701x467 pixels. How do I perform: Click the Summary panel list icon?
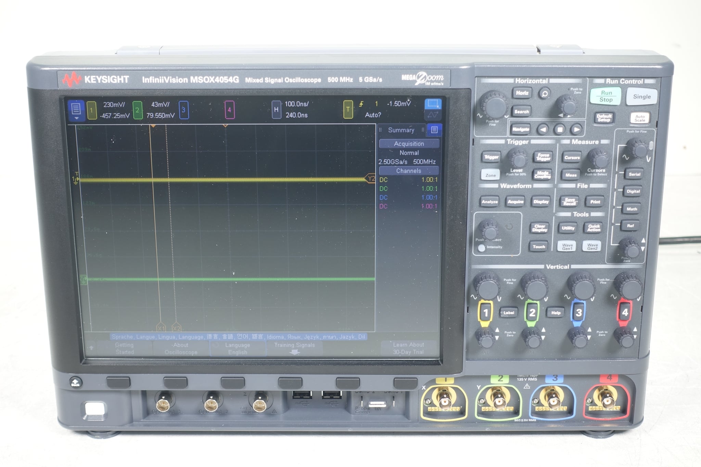tap(434, 130)
